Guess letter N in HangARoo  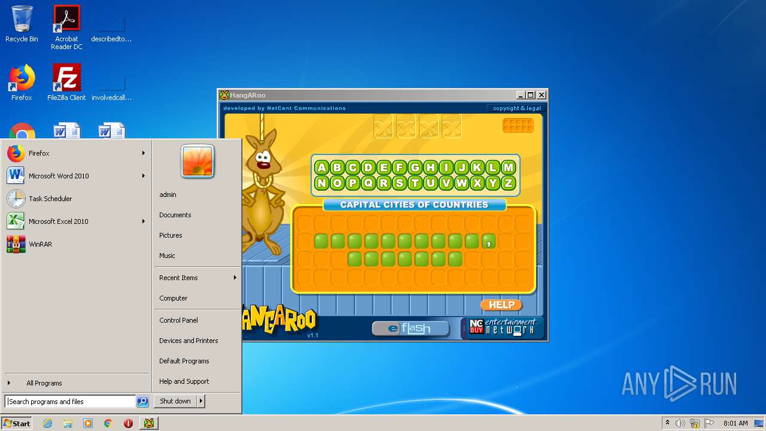pyautogui.click(x=321, y=183)
